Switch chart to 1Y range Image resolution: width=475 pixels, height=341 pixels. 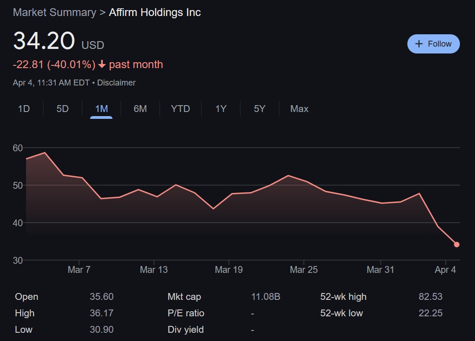(x=220, y=109)
